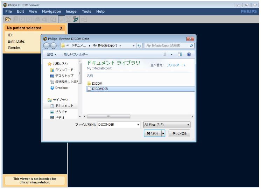Close the Browse DICOM Data dialog

[190, 39]
